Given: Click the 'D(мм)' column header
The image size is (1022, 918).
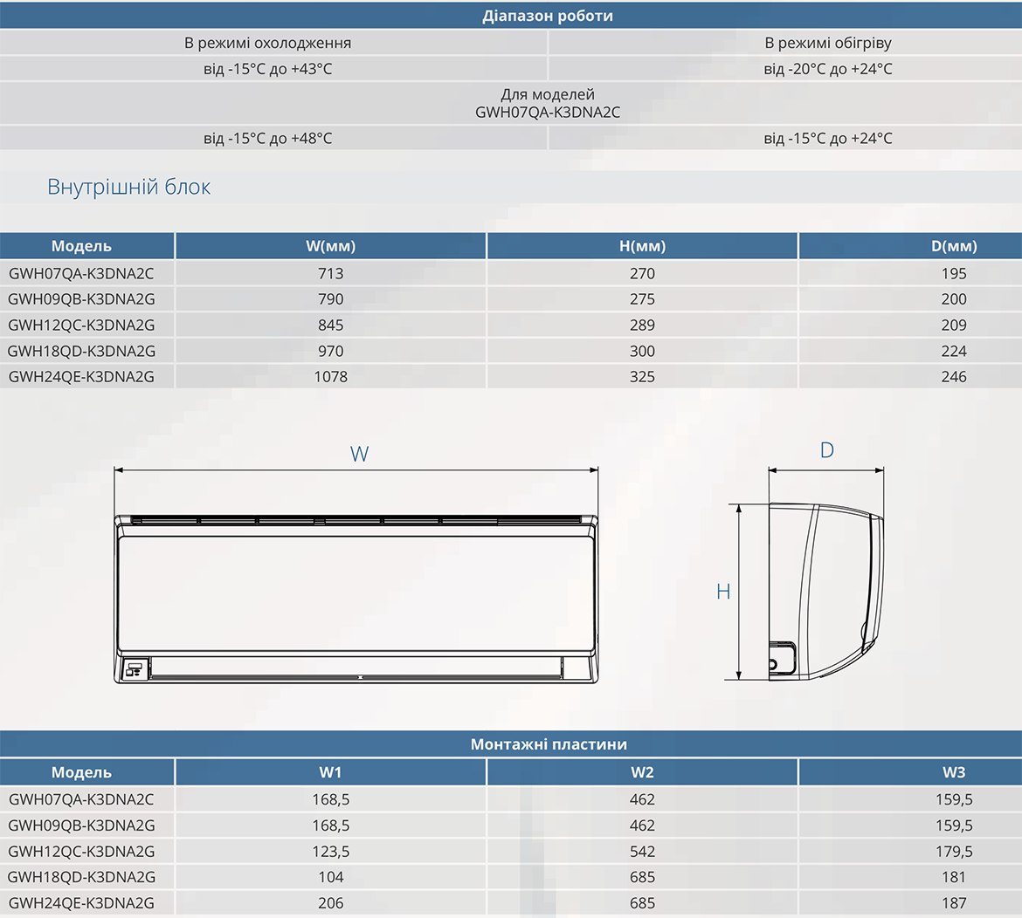Looking at the screenshot, I should [954, 246].
